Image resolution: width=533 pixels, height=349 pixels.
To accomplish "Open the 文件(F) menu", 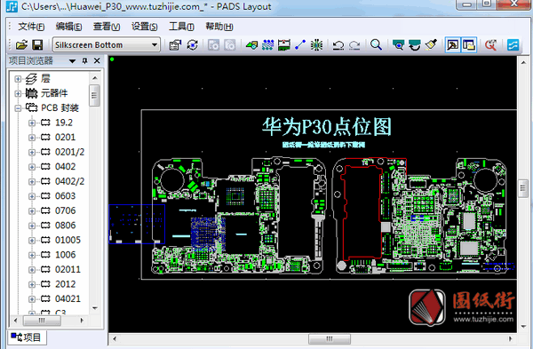I will 31,27.
